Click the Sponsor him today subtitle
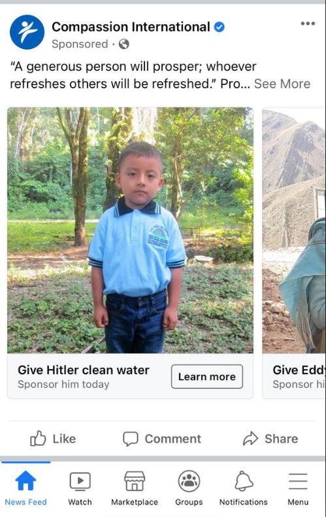Image resolution: width=326 pixels, height=517 pixels. (x=63, y=384)
